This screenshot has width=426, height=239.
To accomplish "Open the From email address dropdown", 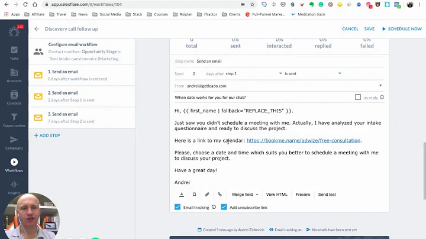I will pyautogui.click(x=285, y=86).
